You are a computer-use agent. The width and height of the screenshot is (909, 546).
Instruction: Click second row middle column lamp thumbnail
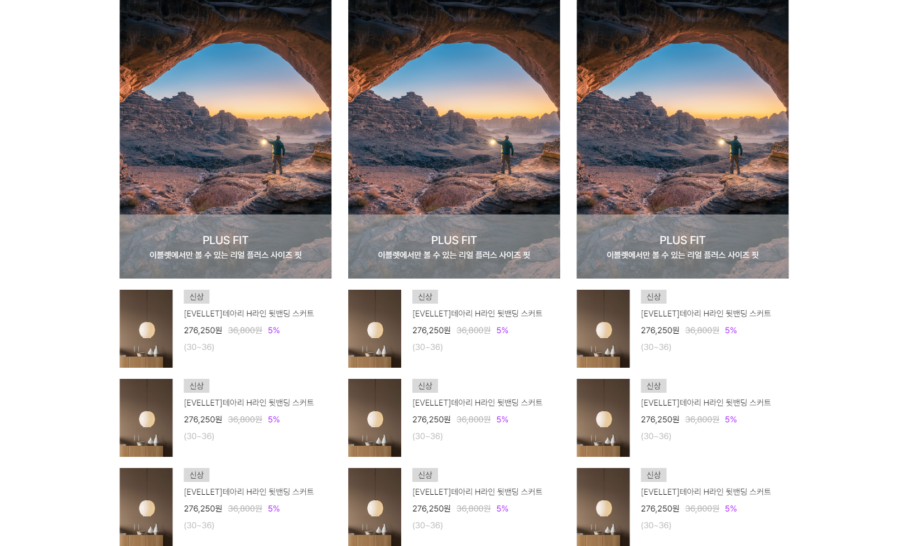point(374,418)
